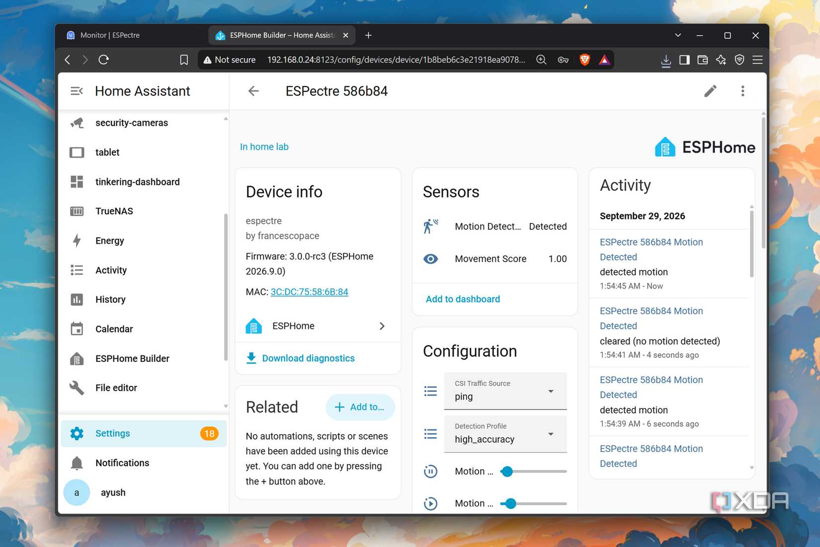Open Notifications in the sidebar

pos(144,463)
